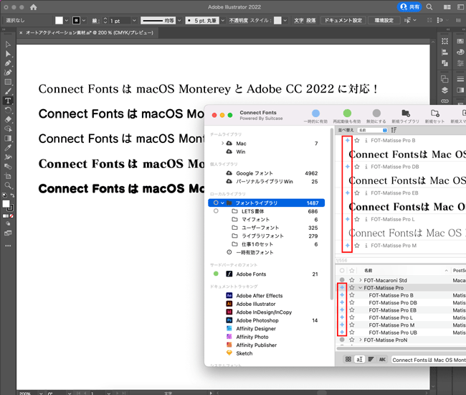Click the 共有 share button

pos(409,7)
